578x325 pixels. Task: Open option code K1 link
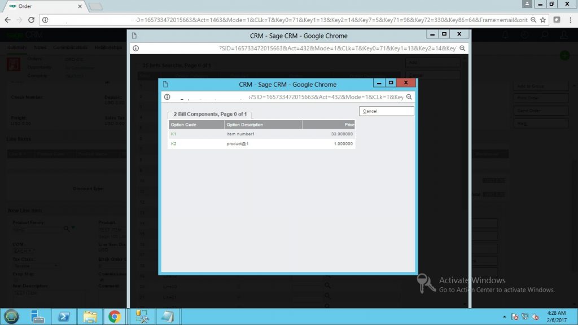pos(173,134)
